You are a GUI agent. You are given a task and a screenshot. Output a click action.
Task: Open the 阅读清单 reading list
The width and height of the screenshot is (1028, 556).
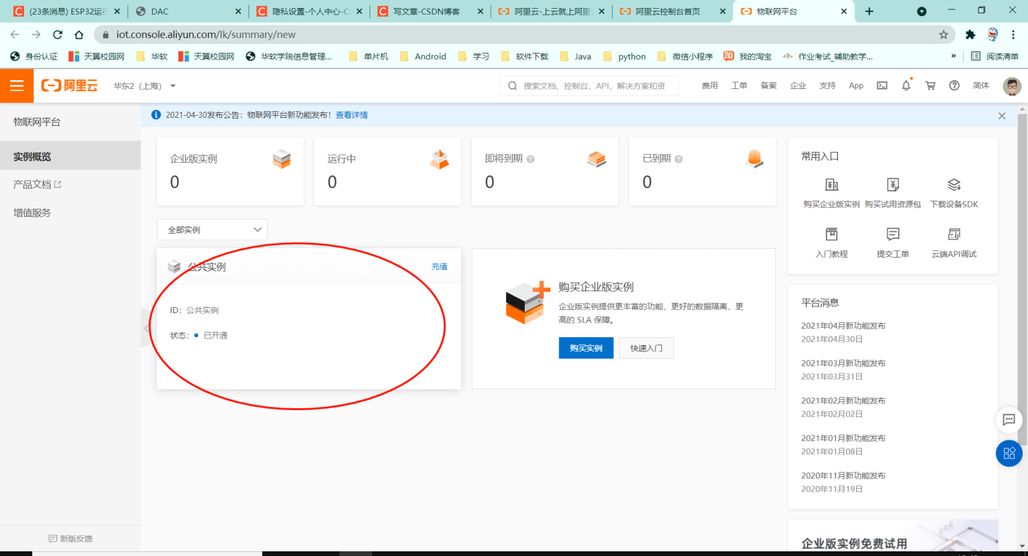point(995,56)
